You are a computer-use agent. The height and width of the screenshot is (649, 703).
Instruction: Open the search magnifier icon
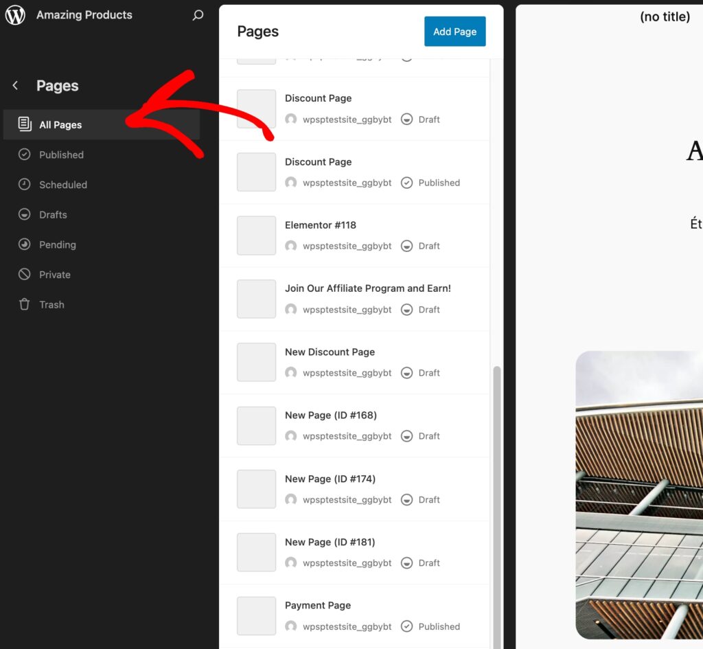click(198, 15)
